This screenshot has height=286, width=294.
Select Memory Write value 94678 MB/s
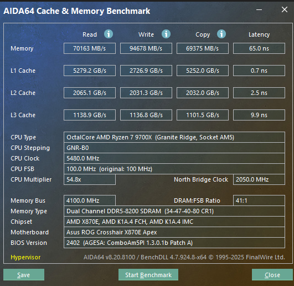tap(146, 48)
